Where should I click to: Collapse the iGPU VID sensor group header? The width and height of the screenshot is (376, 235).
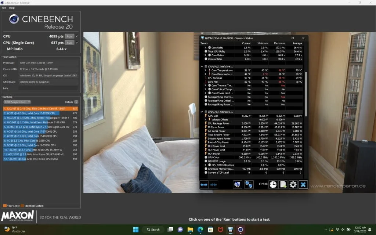click(x=202, y=112)
